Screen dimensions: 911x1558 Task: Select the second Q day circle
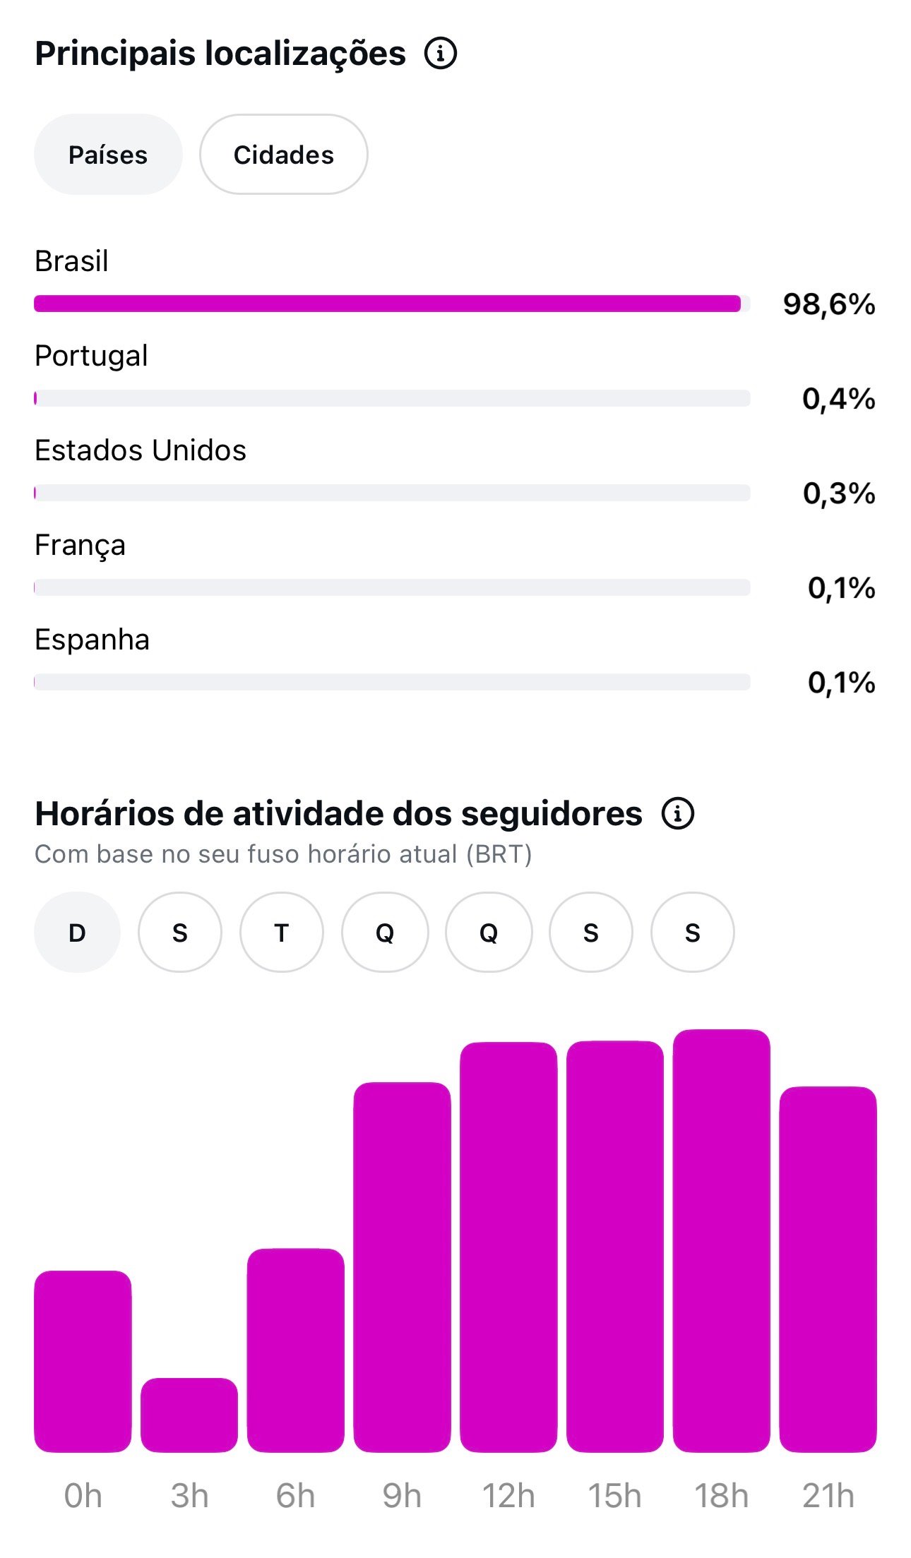[x=489, y=933]
